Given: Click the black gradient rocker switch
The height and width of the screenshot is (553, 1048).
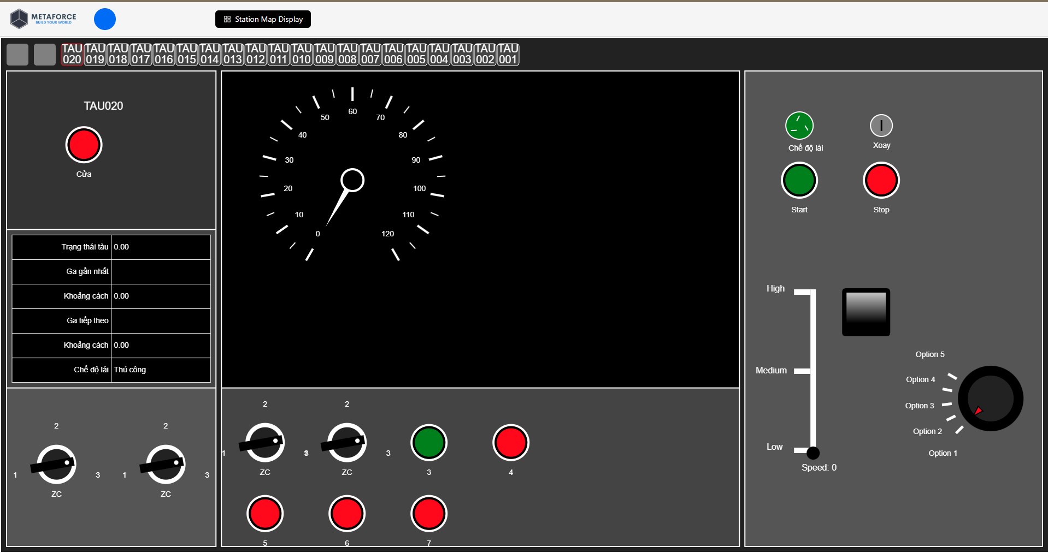Looking at the screenshot, I should click(x=866, y=312).
